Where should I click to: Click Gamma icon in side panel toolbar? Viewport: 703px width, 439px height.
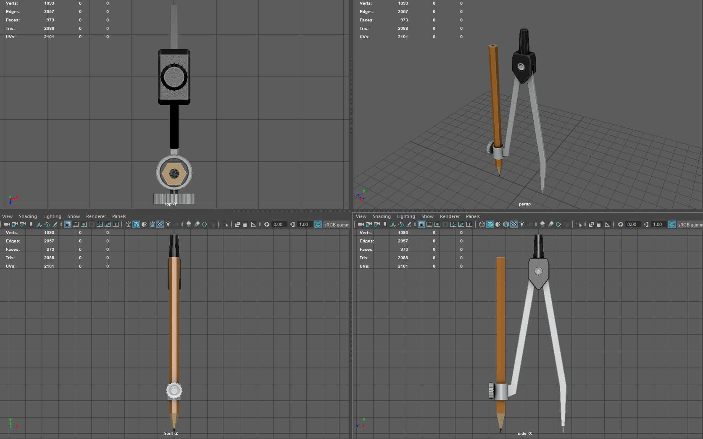point(647,224)
